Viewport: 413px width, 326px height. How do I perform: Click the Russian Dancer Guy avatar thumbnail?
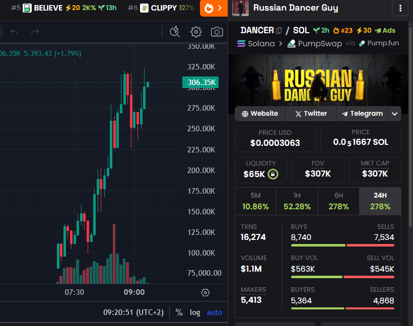(x=240, y=8)
